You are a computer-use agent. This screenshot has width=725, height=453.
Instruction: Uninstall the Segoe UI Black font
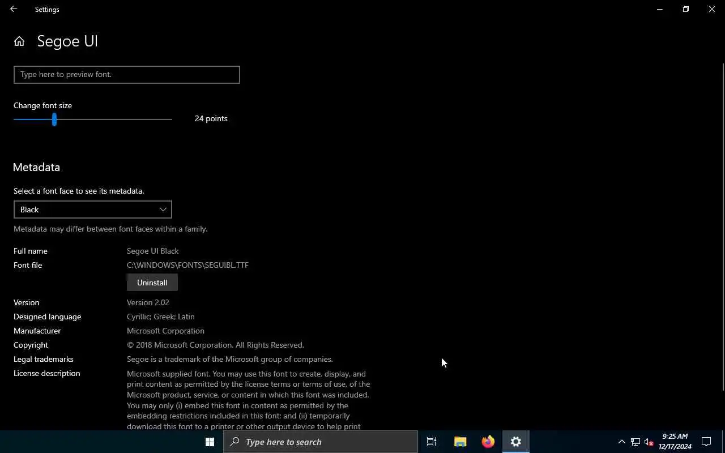(x=152, y=283)
